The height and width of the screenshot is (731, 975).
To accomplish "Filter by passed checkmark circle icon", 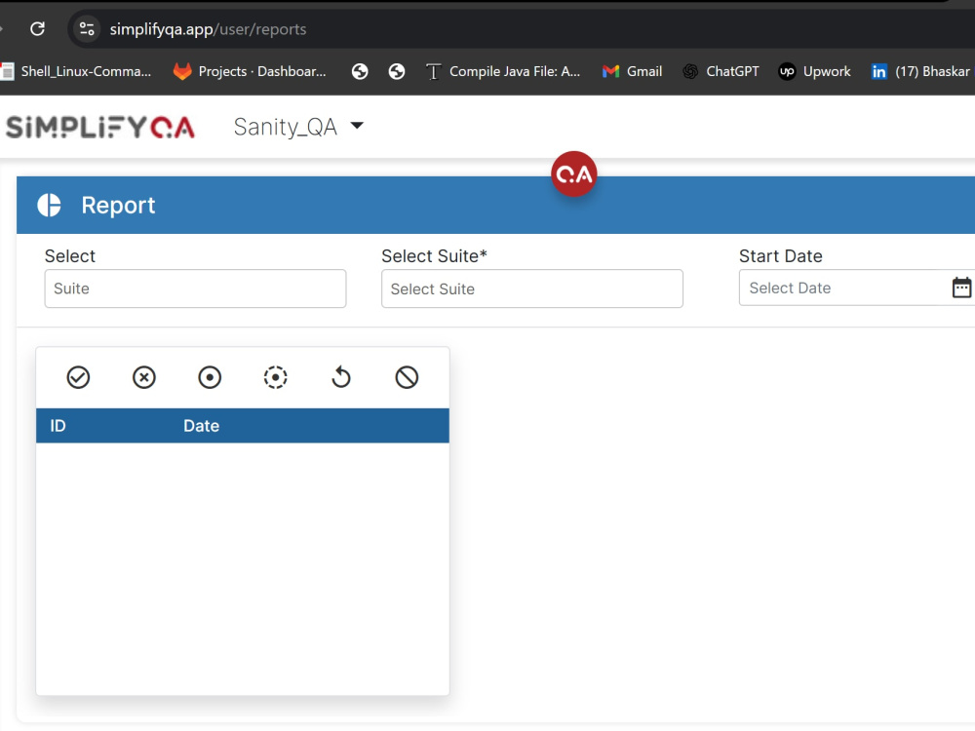I will click(x=78, y=377).
